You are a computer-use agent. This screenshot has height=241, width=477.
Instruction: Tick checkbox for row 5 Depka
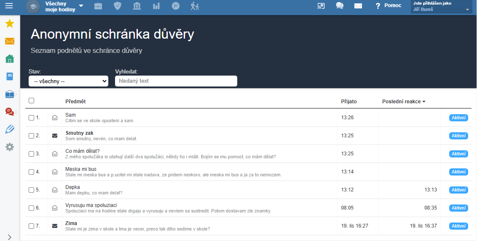tap(31, 190)
